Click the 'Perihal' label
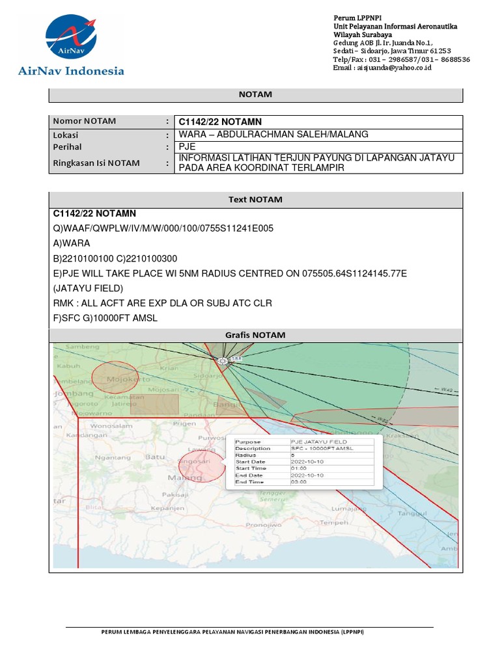Screen dimensions: 500x666 67,147
